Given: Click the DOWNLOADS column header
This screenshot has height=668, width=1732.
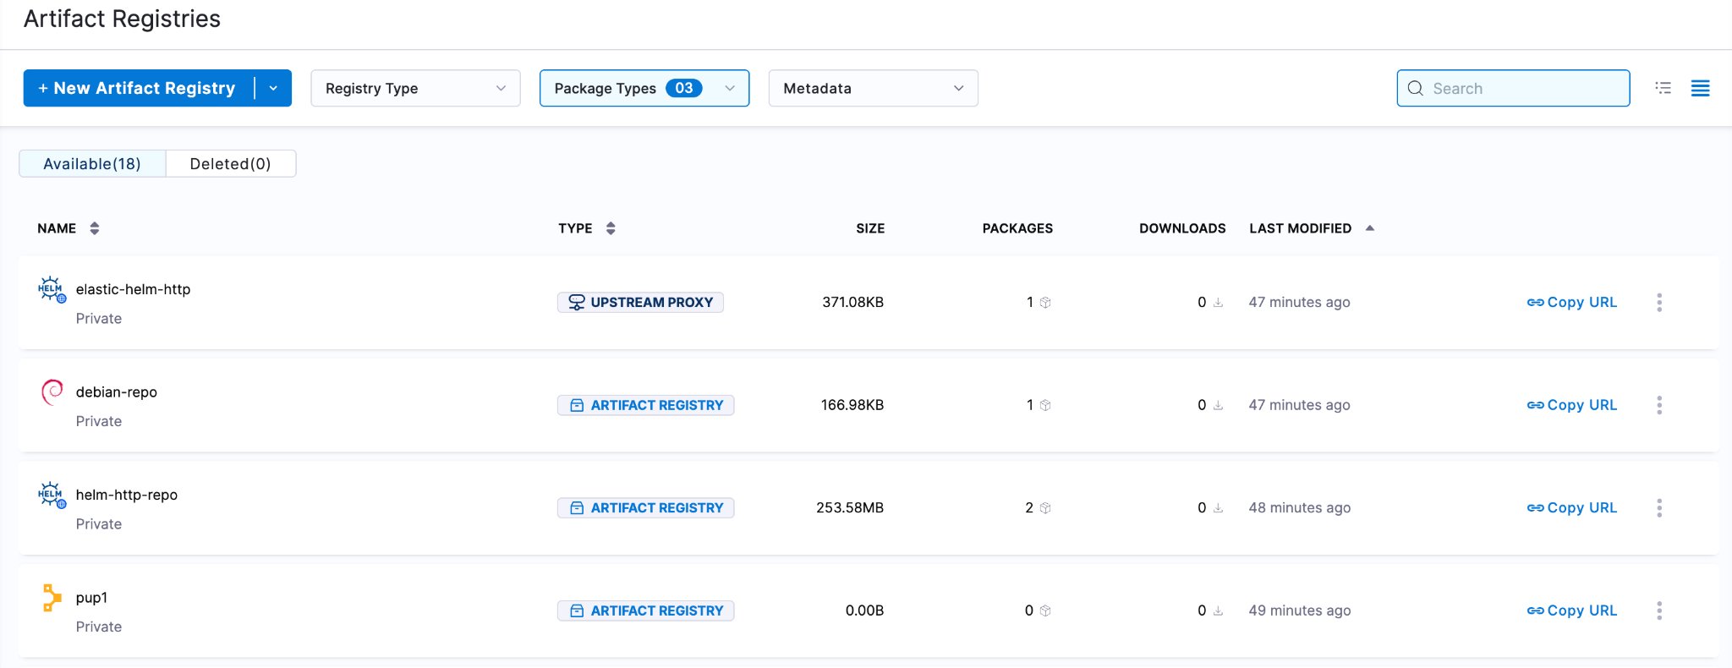Looking at the screenshot, I should pyautogui.click(x=1182, y=228).
